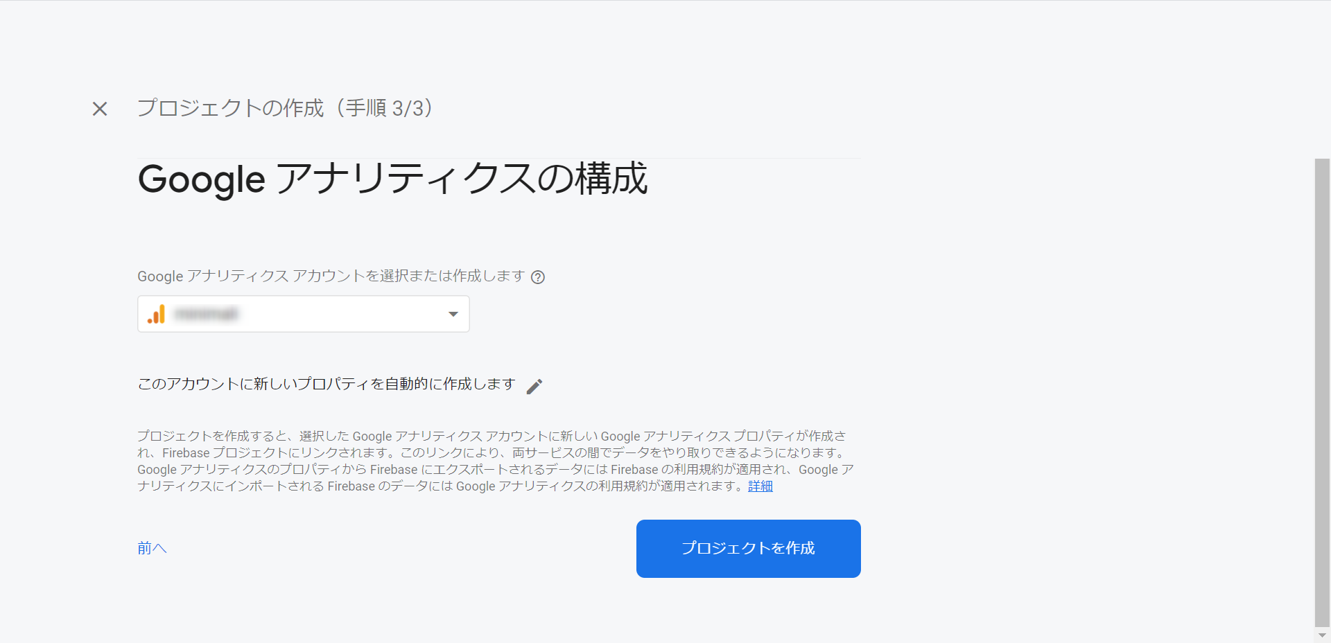Click the blurred account name in the dropdown
Viewport: 1331px width, 643px height.
(x=206, y=315)
